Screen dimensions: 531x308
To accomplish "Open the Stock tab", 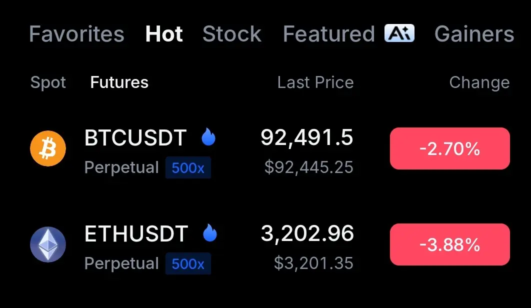I will pyautogui.click(x=232, y=34).
